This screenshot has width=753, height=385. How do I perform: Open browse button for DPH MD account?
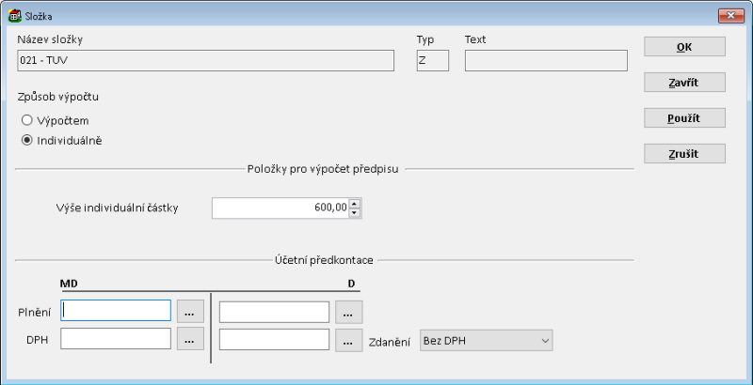click(190, 340)
